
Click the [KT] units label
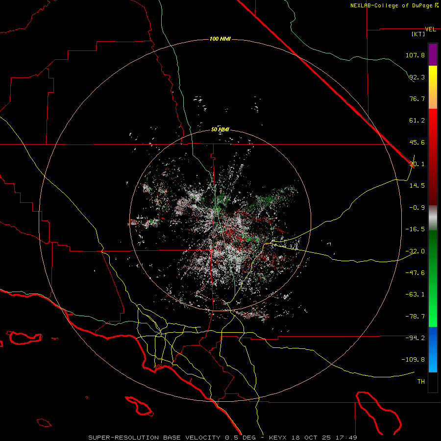click(418, 34)
